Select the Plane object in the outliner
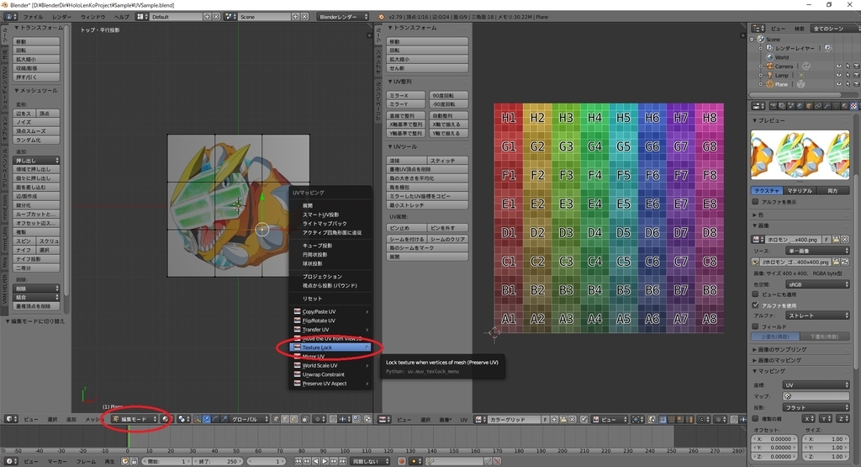 click(x=781, y=84)
